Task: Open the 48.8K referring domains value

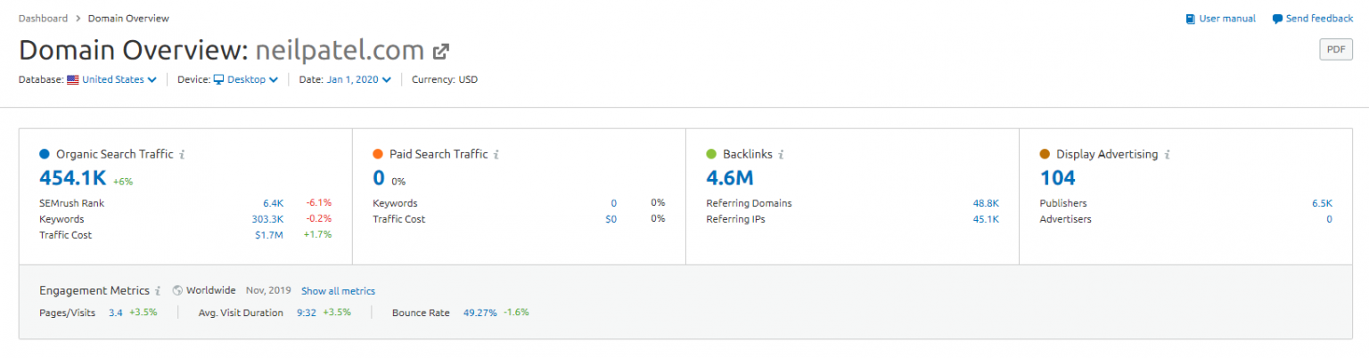Action: 986,203
